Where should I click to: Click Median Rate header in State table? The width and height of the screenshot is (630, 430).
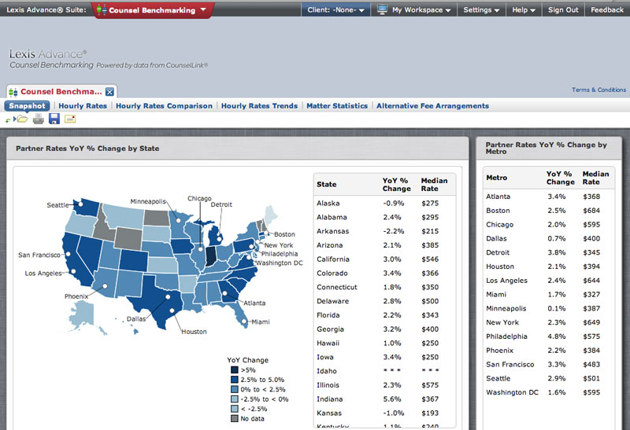434,185
